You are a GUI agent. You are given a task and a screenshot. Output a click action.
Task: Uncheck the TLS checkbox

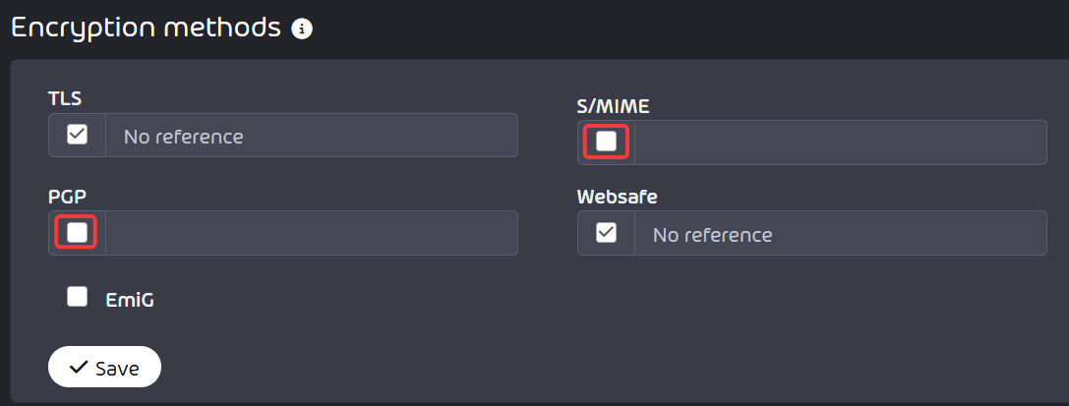[77, 135]
